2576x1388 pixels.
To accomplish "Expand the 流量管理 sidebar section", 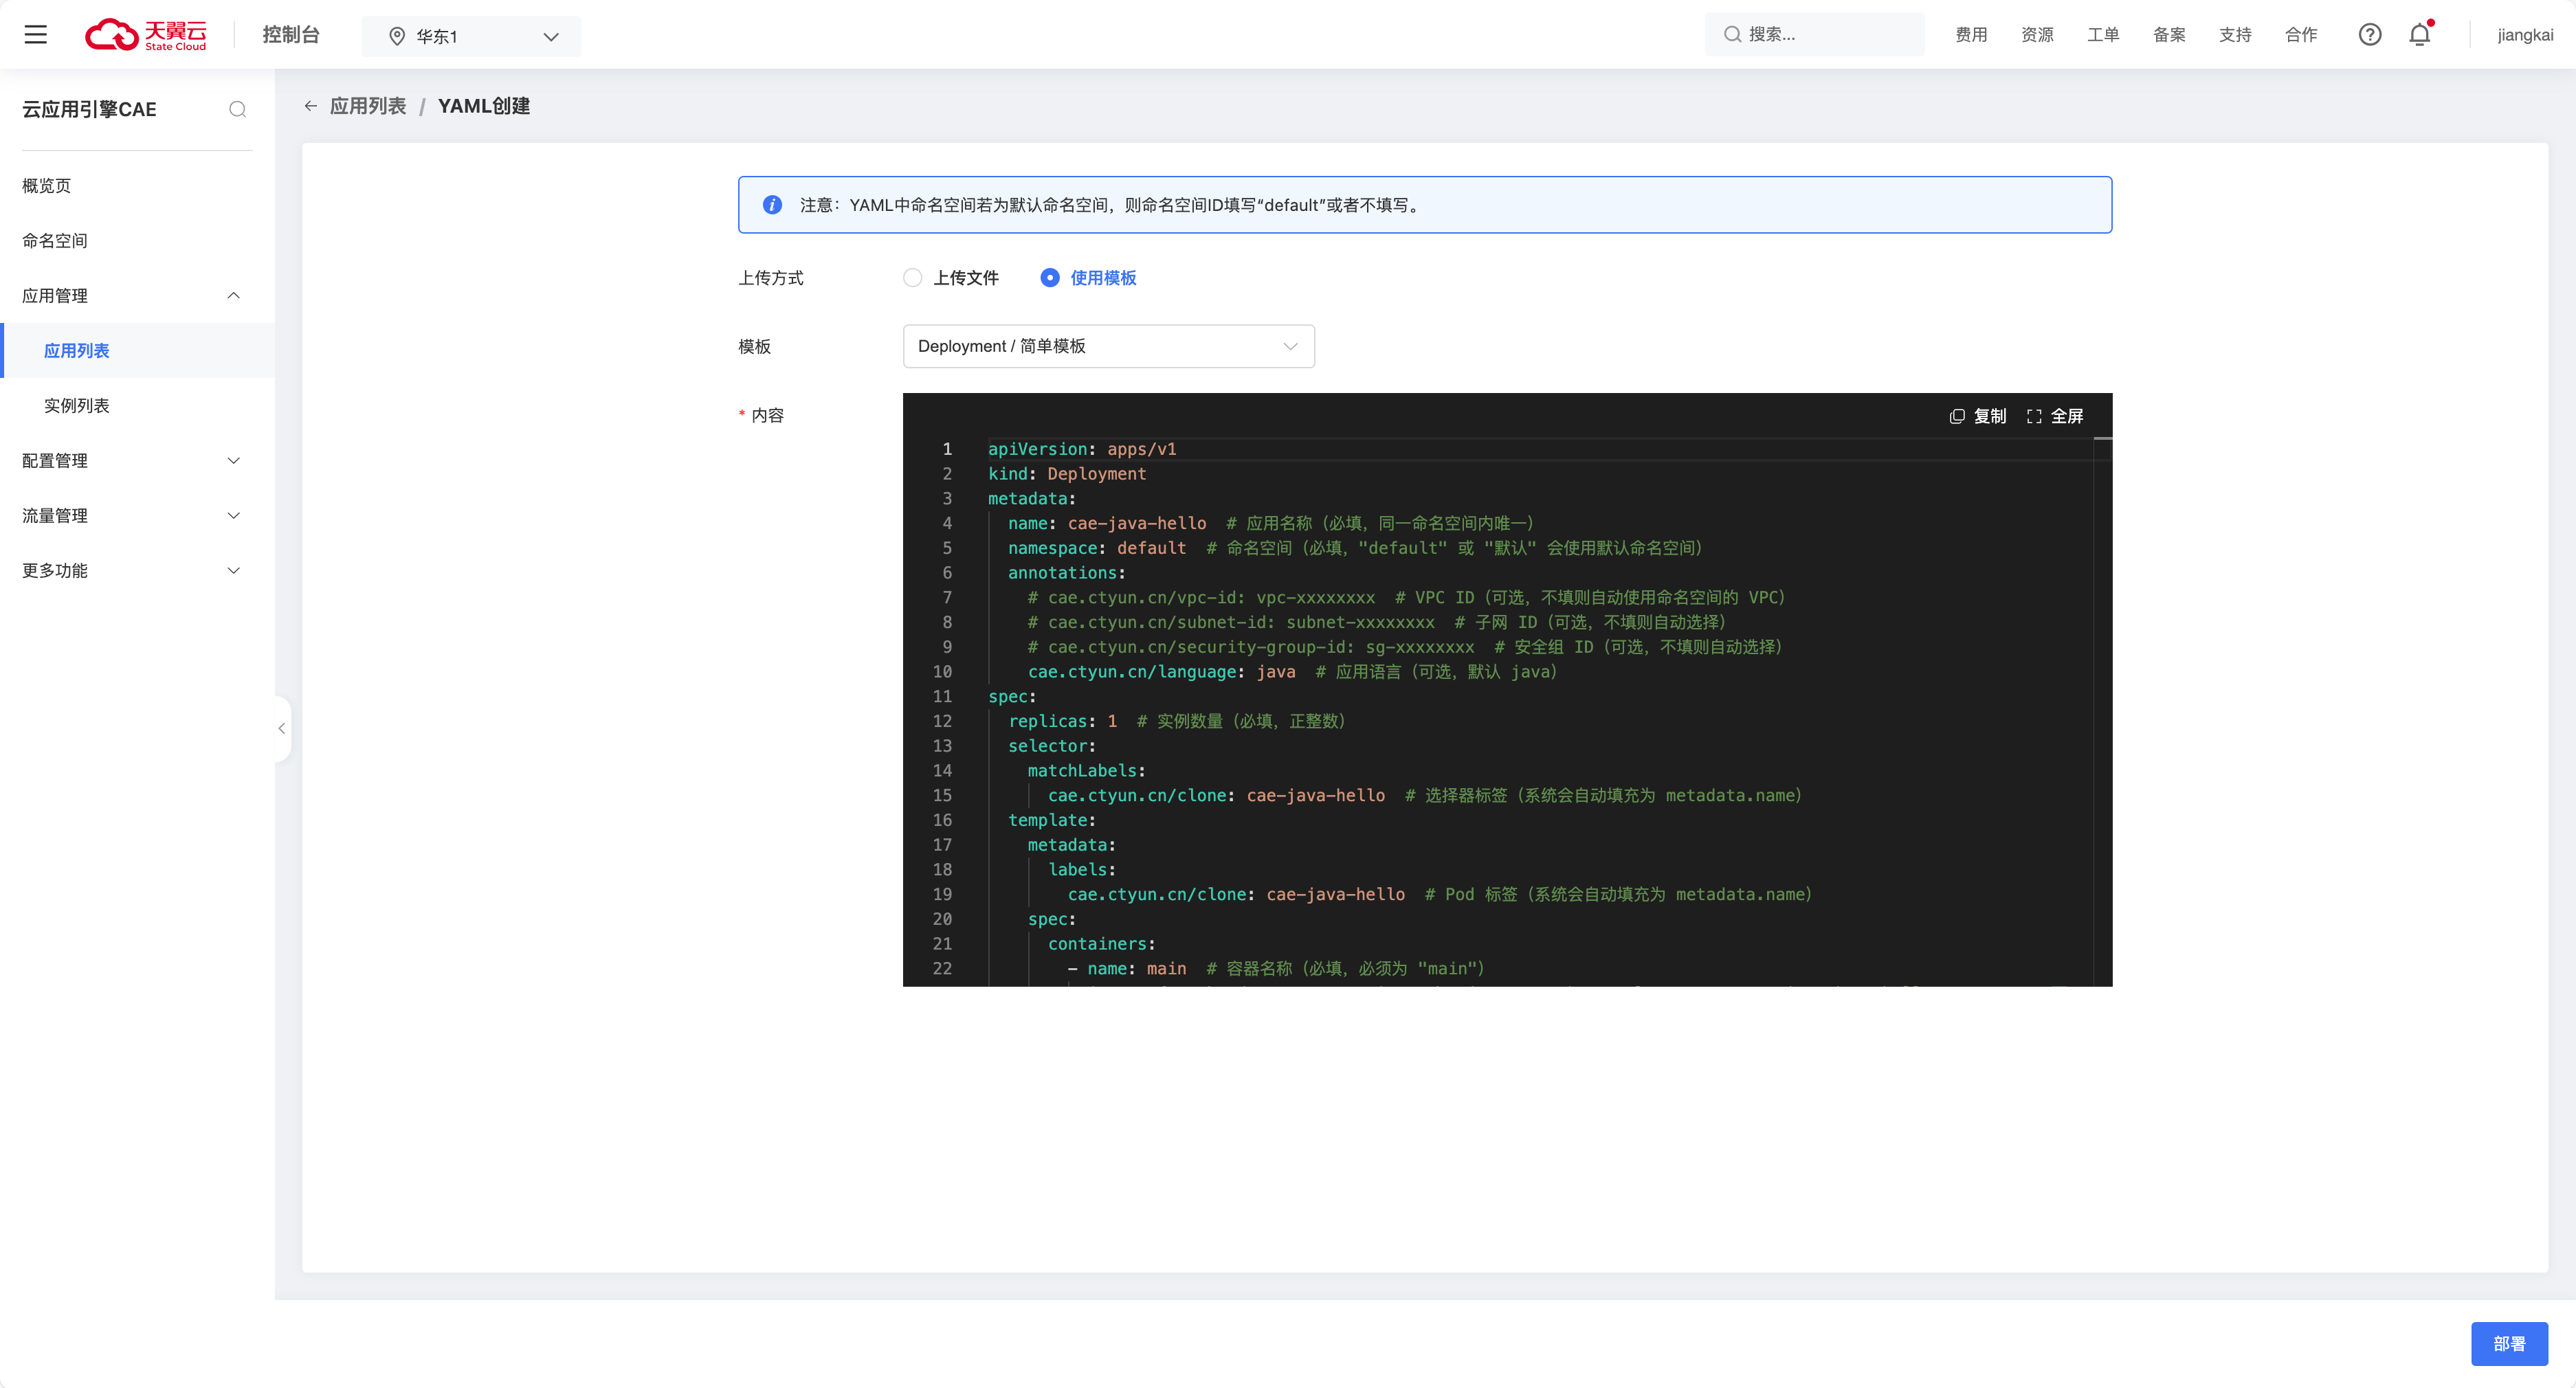I will 131,516.
